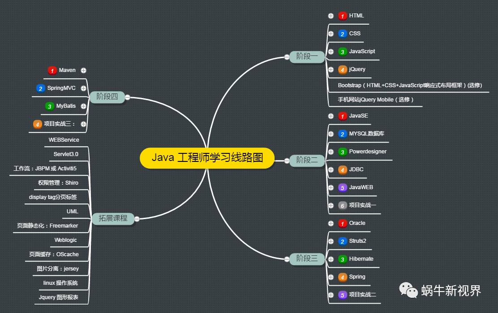Expand the JavaWEB node plus button
Image resolution: width=498 pixels, height=313 pixels.
coord(331,187)
